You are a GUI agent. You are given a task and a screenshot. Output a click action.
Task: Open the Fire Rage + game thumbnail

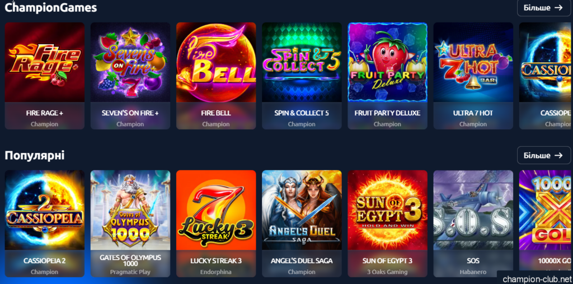(45, 62)
